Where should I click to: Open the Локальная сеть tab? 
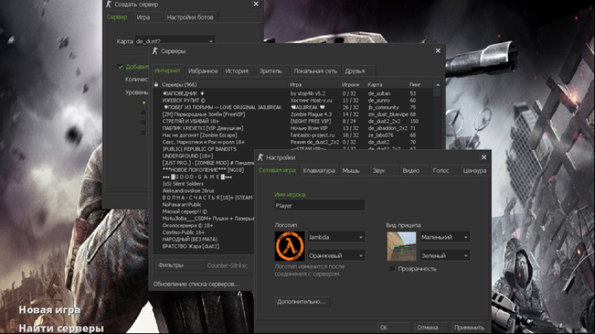click(x=315, y=71)
